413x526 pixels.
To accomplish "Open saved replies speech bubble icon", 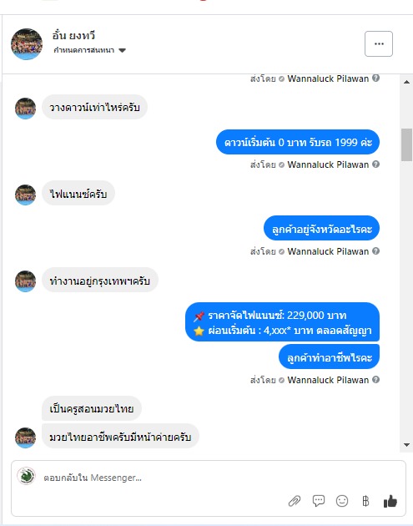I will tap(319, 501).
